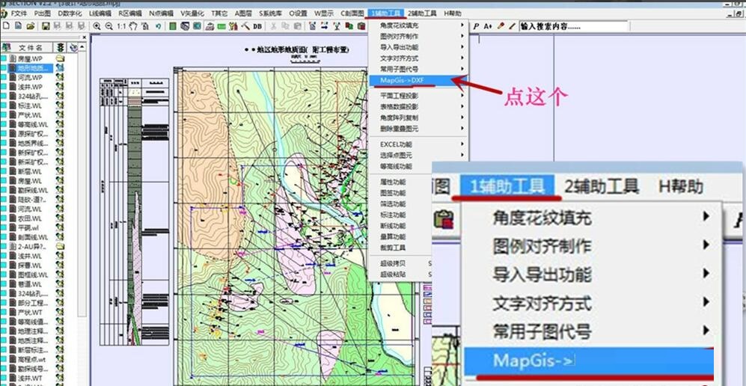
Task: Expand the 常用子图代号 submenu
Action: [x=418, y=69]
